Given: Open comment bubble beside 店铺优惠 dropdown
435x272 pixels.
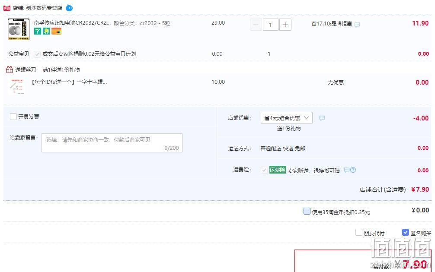Looking at the screenshot, I should click(322, 118).
